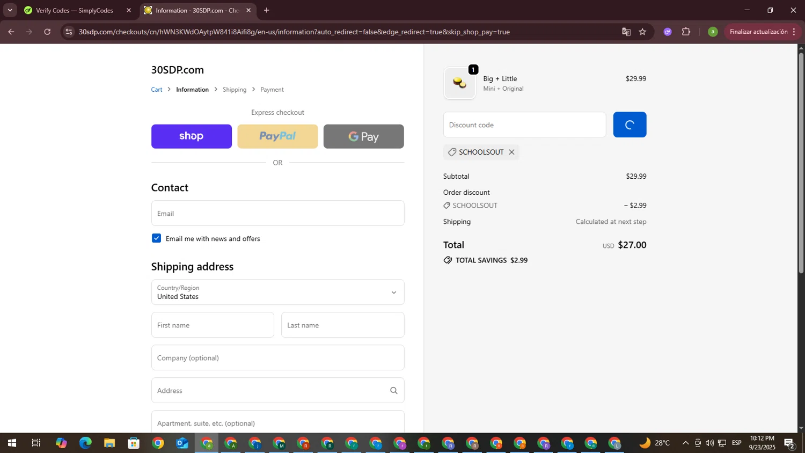Focus the Email input field
Viewport: 805px width, 453px height.
point(278,213)
